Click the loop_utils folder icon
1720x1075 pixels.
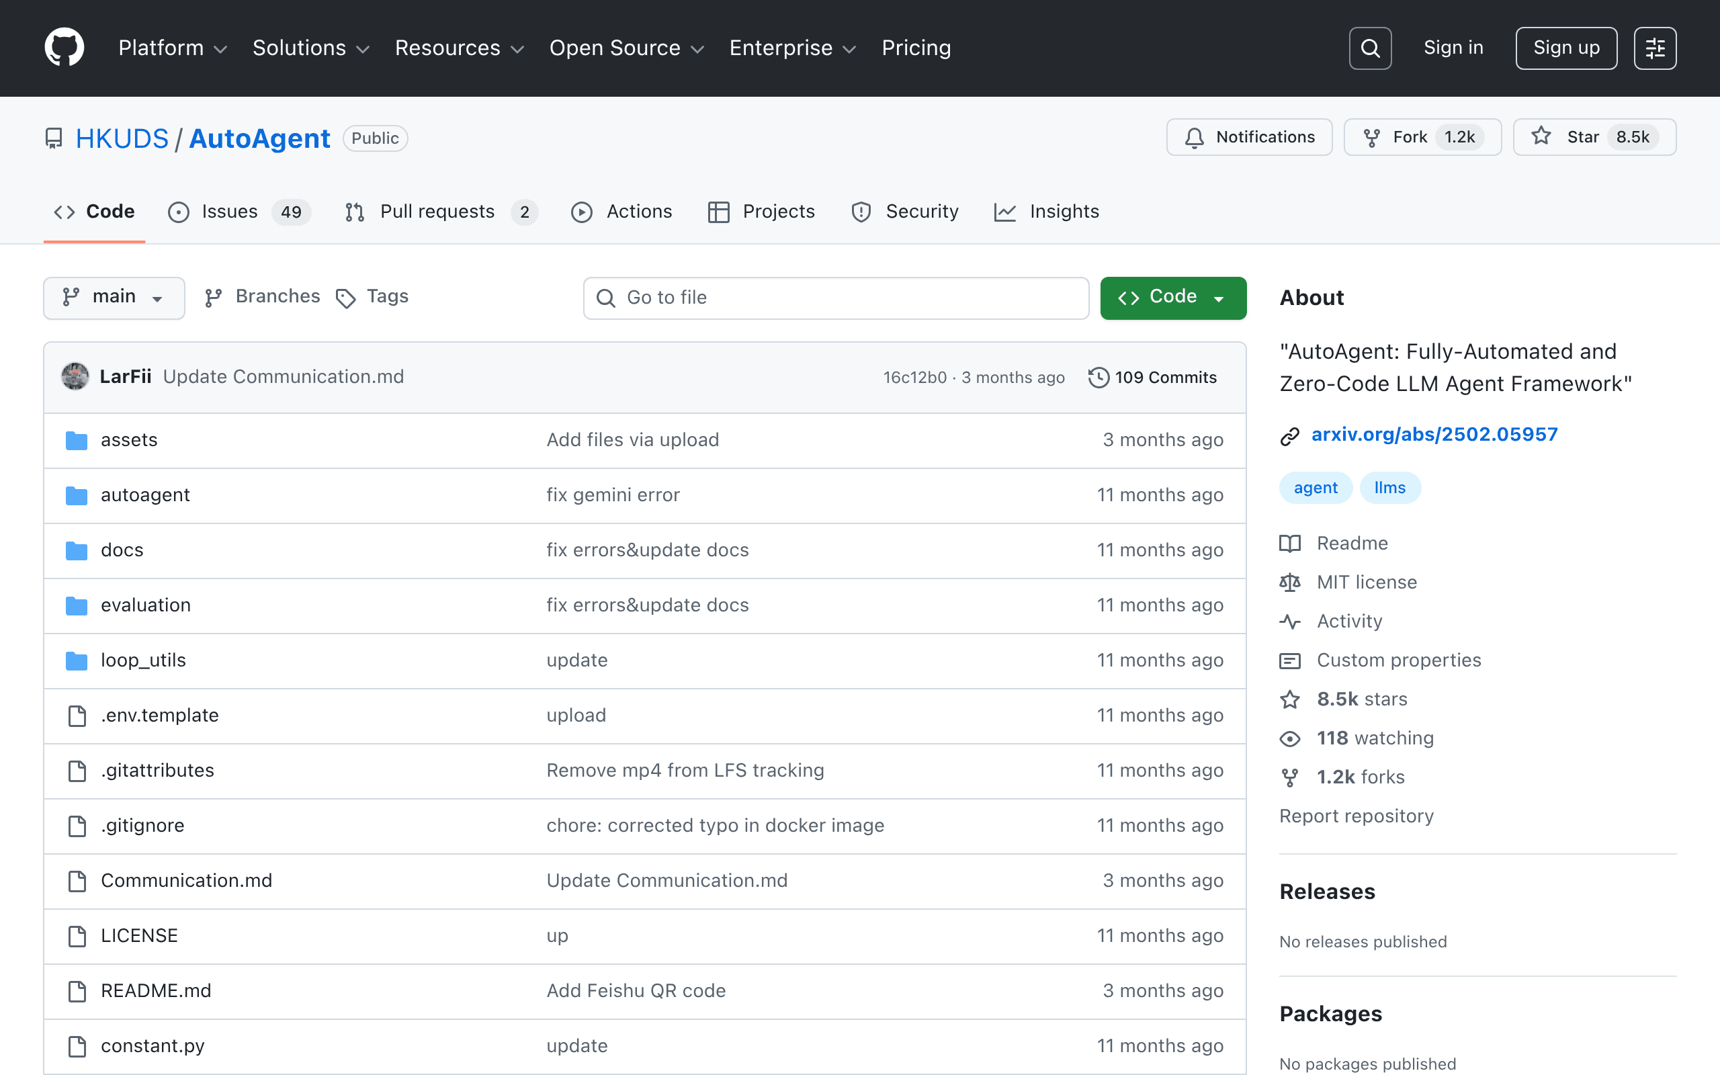[x=77, y=660]
